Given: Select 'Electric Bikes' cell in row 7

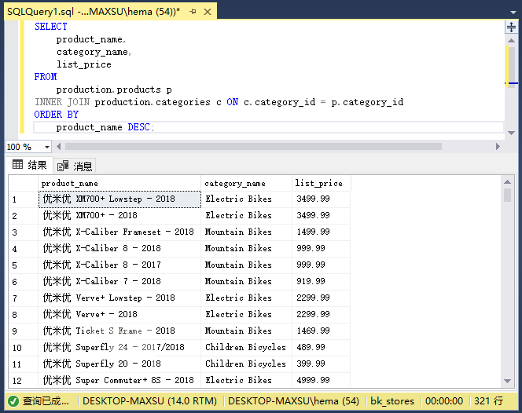Looking at the screenshot, I should pyautogui.click(x=246, y=298).
